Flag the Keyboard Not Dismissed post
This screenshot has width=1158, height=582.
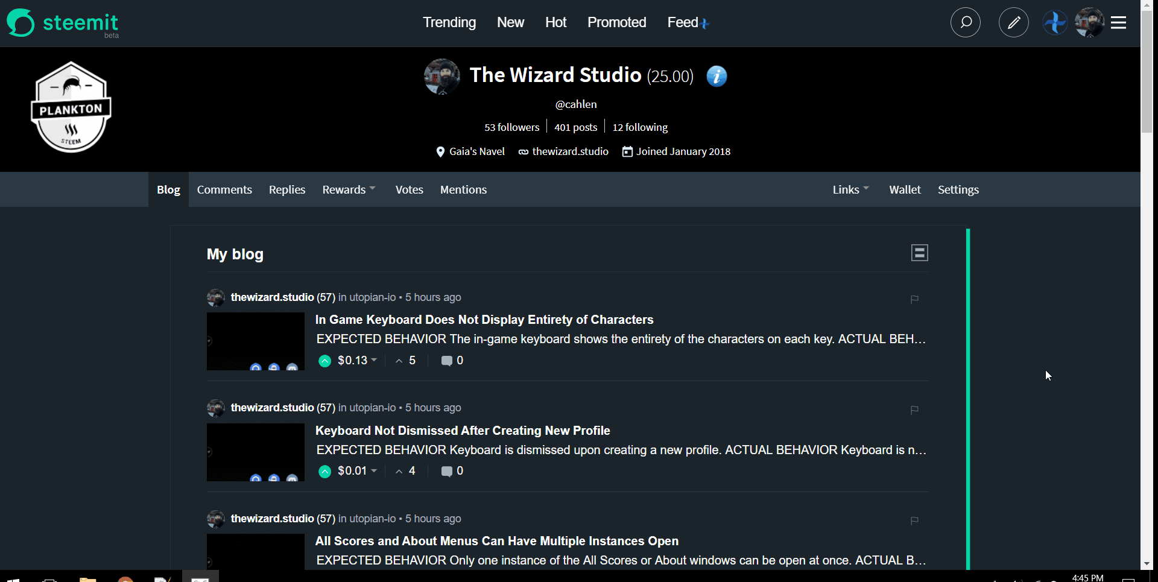[x=914, y=410]
